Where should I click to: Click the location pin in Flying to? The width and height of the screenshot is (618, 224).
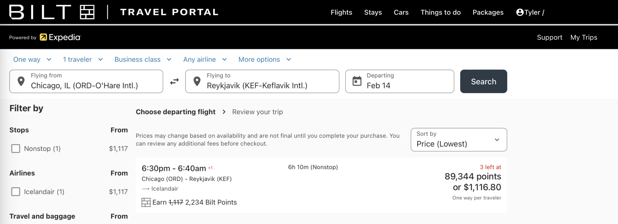click(197, 81)
